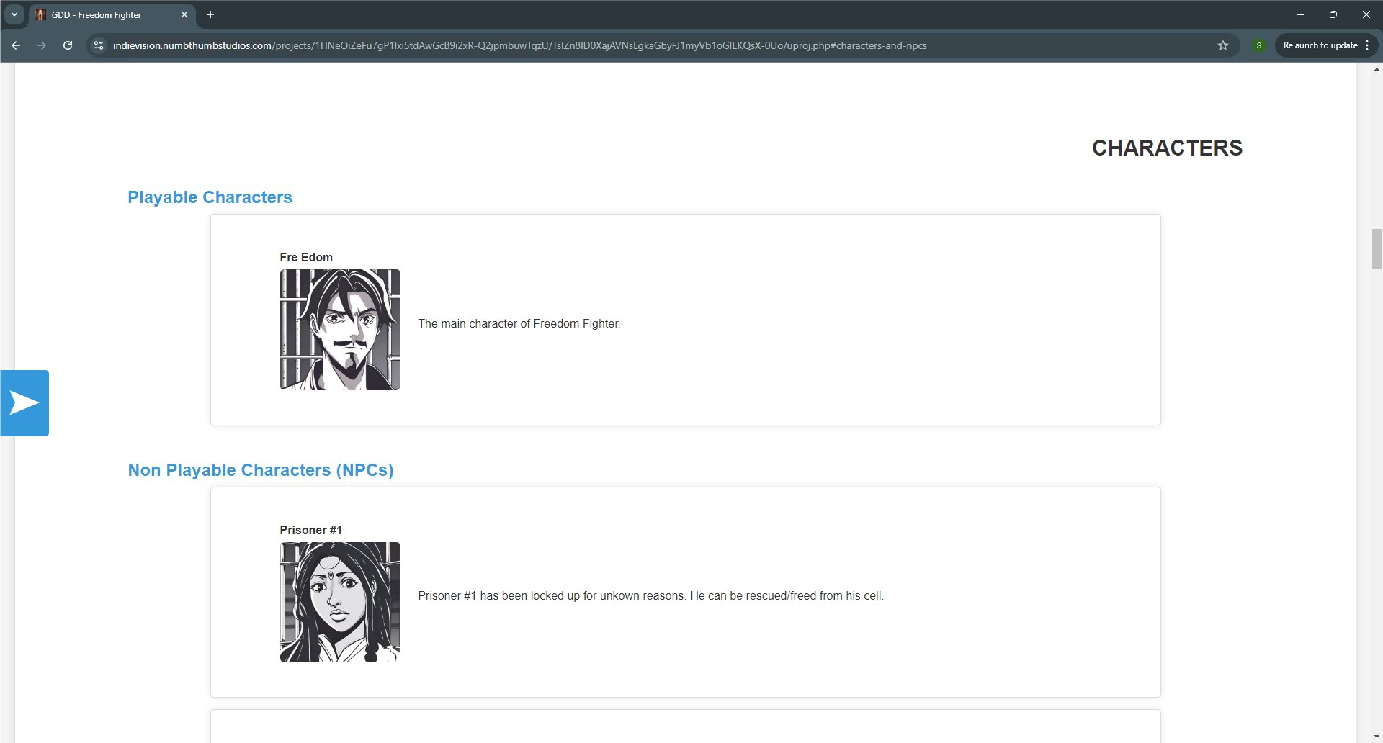Open the green profile avatar menu
This screenshot has height=743, width=1383.
pos(1258,45)
